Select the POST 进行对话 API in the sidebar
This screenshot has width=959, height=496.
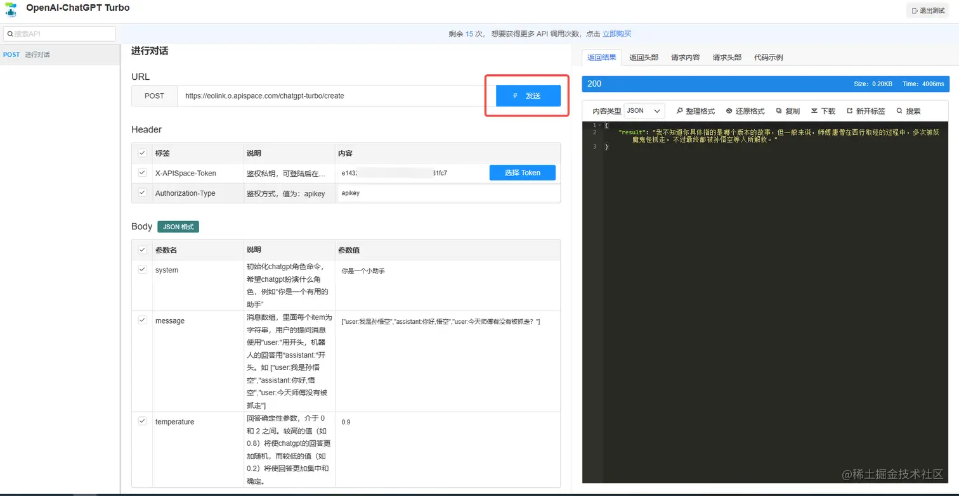[x=60, y=54]
